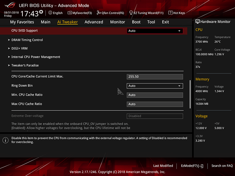Click memory capacity value 16384 MB

[x=202, y=104]
